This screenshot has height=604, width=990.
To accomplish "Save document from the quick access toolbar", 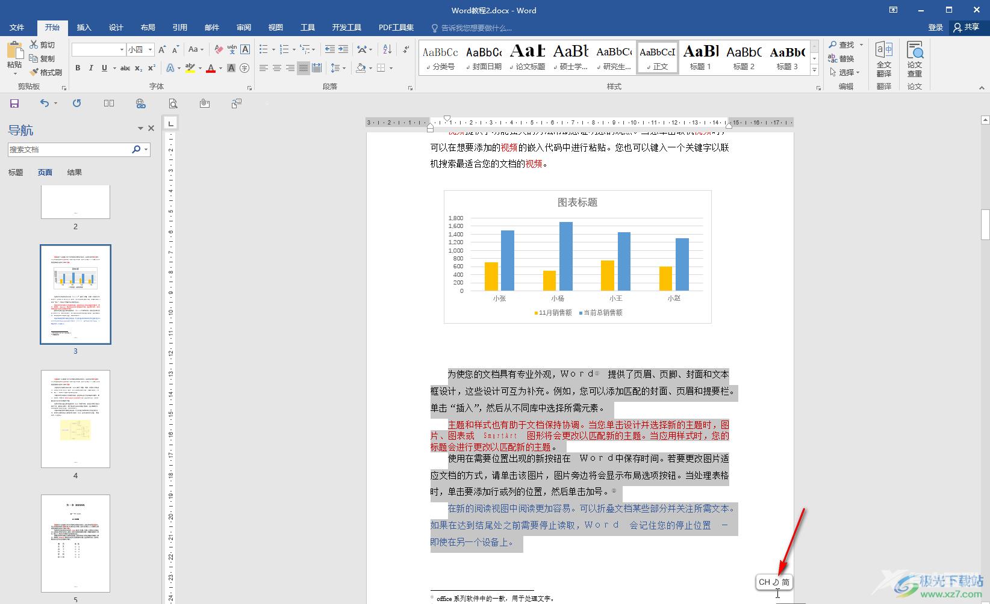I will [14, 103].
